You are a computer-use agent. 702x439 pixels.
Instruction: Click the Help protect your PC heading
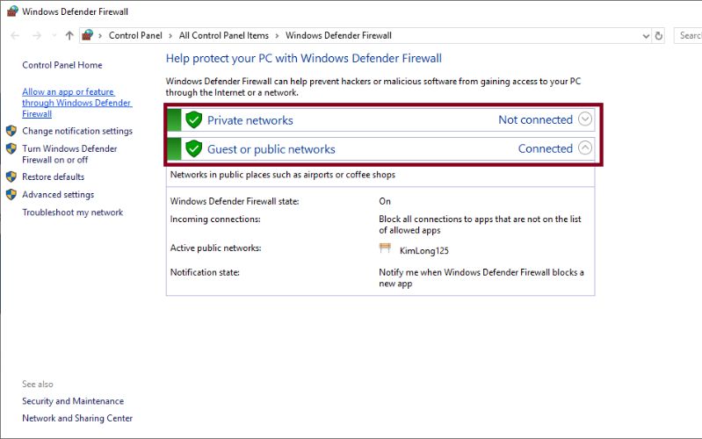pyautogui.click(x=303, y=58)
